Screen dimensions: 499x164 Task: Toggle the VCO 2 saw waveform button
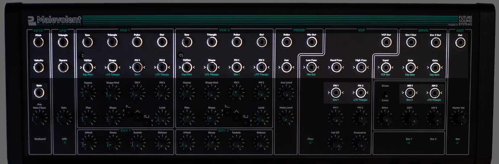tap(227, 113)
